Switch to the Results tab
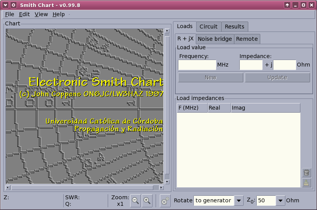 [234, 27]
